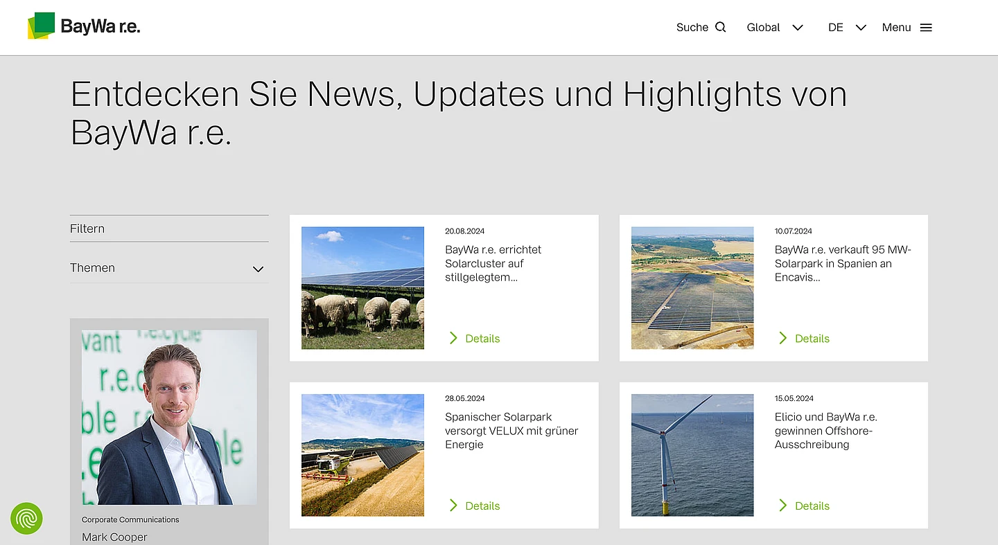Click arrow icon beside Elicio article Details
This screenshot has width=998, height=545.
[783, 506]
